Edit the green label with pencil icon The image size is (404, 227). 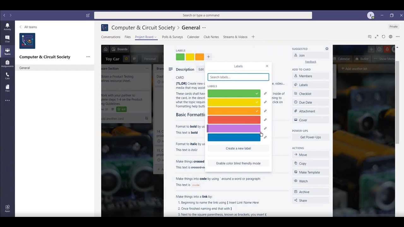[x=265, y=93]
